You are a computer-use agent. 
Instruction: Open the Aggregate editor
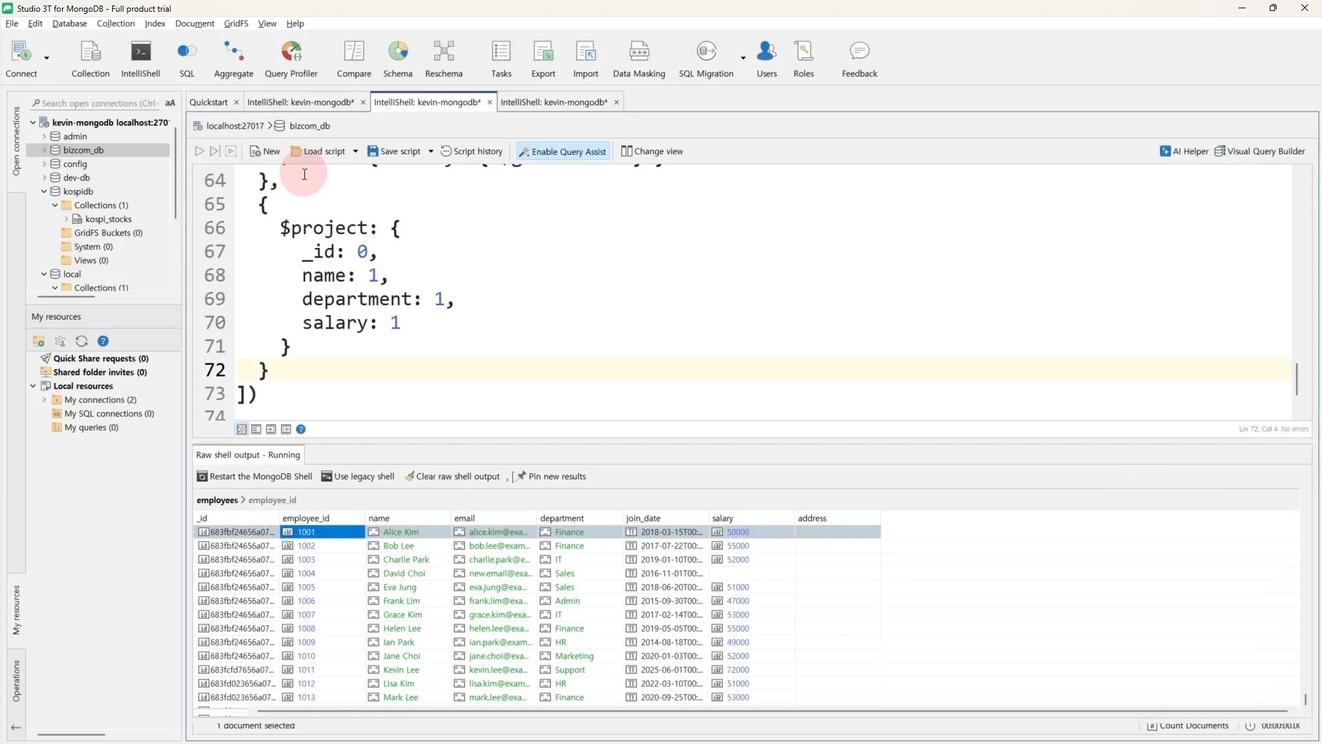233,59
